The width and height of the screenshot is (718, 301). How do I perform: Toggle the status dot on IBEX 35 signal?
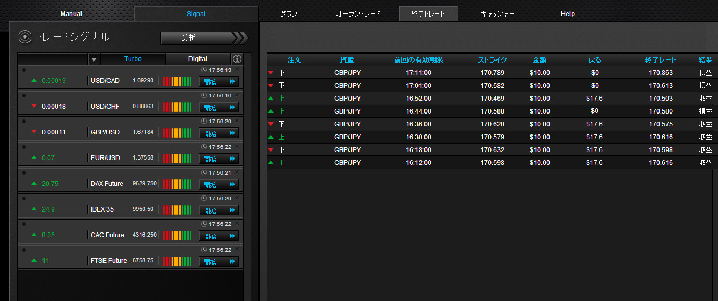[24, 198]
